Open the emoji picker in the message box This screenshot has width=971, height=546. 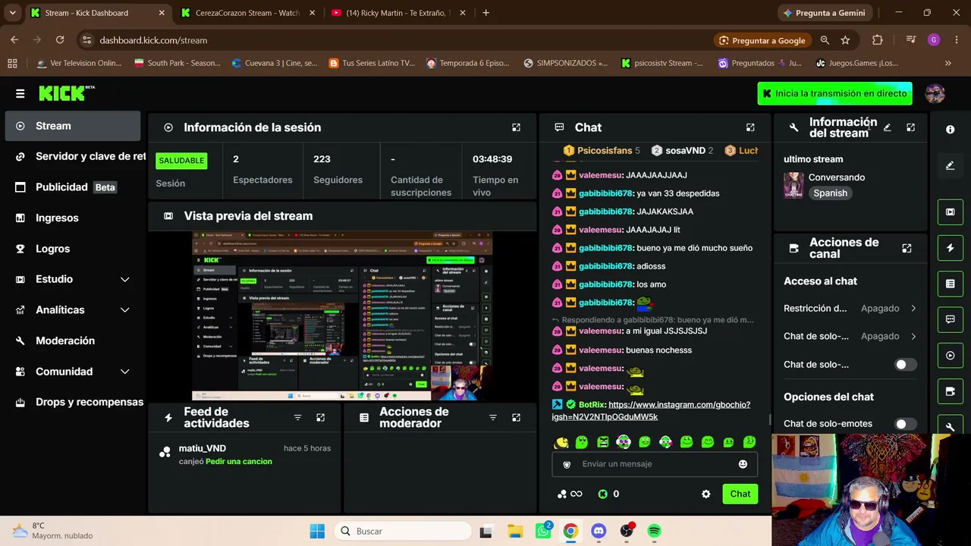point(743,464)
